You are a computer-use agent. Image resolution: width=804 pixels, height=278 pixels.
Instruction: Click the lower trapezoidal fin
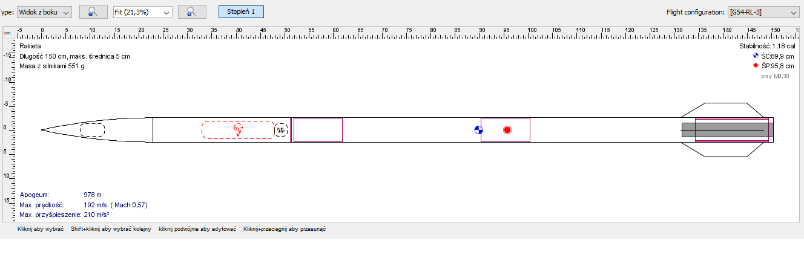click(x=727, y=149)
